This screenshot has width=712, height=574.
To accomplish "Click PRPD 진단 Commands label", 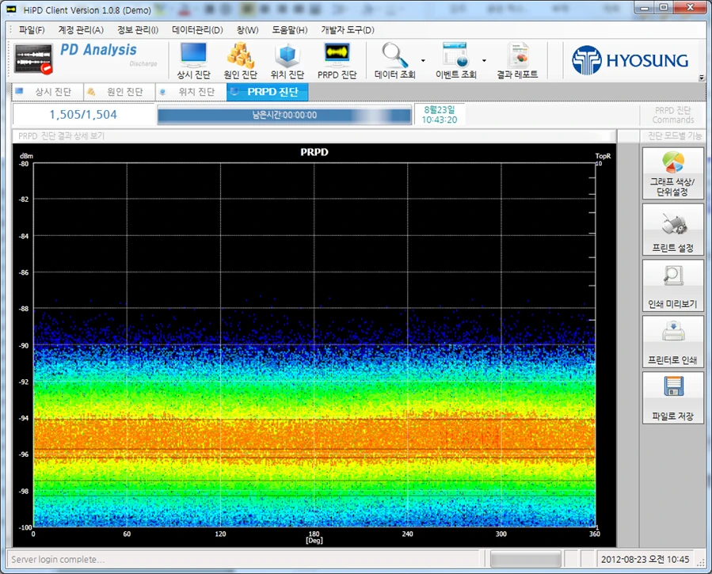I will point(673,115).
